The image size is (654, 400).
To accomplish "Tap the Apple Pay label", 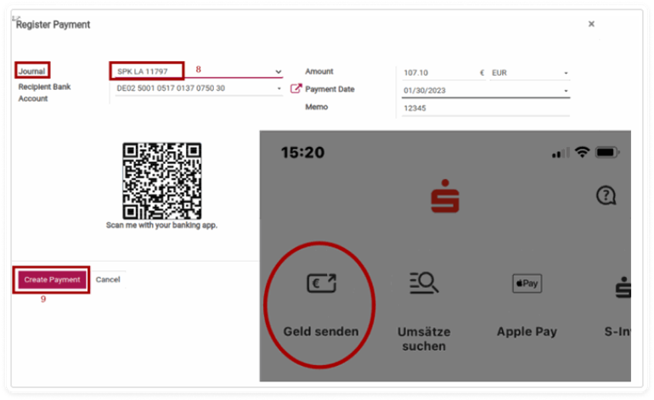I will tap(527, 331).
